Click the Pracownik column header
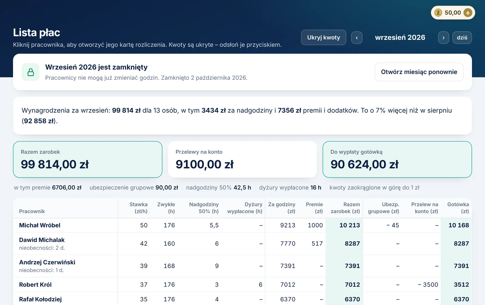 coord(32,211)
